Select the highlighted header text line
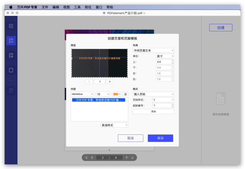245x169 pixels. (99, 100)
